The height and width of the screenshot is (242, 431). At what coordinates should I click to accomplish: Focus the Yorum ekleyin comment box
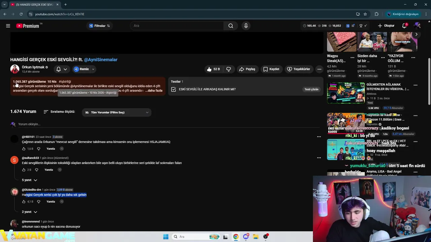click(x=168, y=124)
